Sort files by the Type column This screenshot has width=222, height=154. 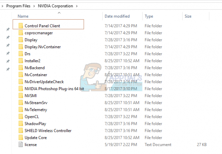coord(149,16)
